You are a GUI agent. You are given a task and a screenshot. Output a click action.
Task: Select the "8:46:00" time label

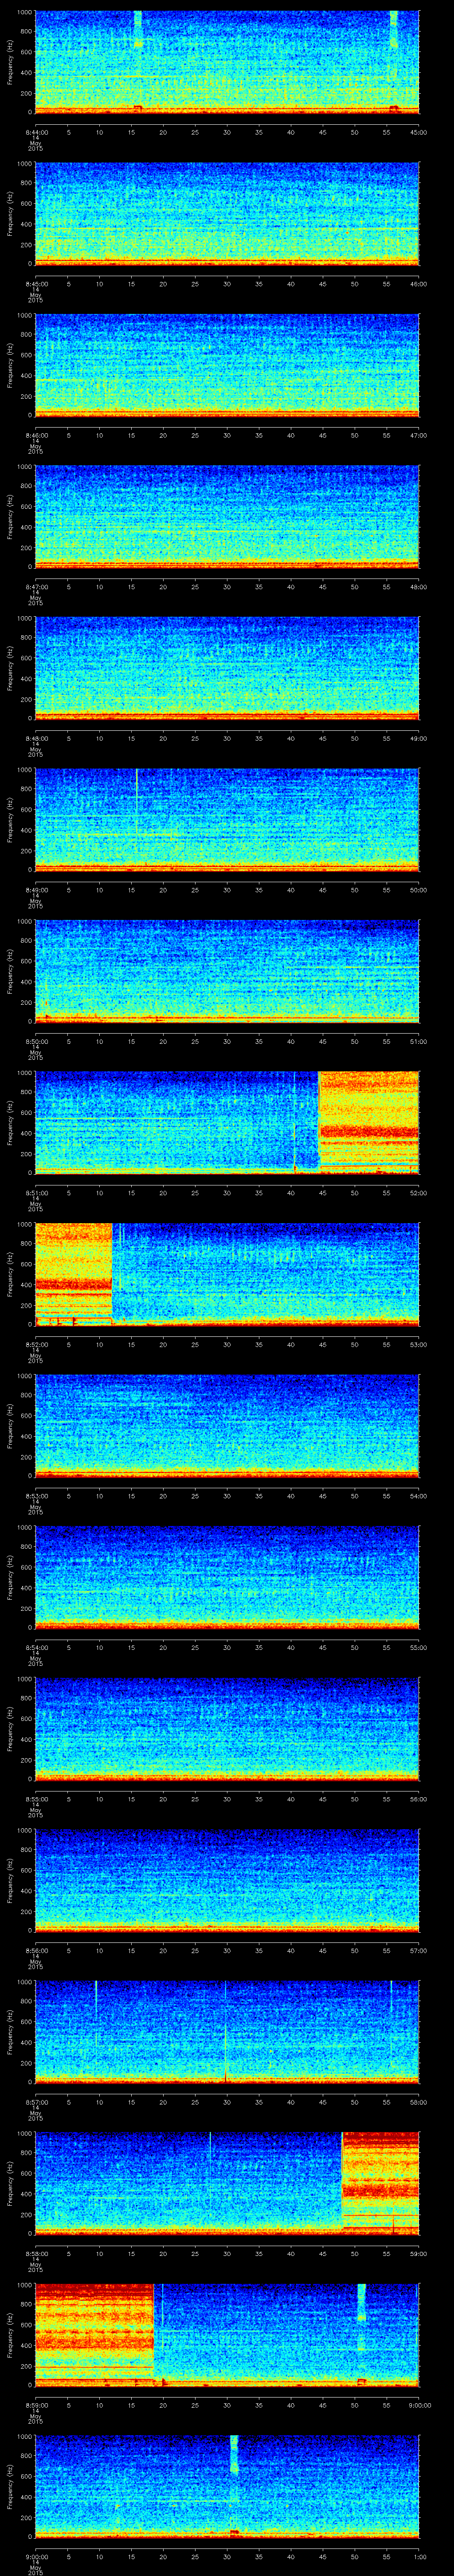point(36,435)
